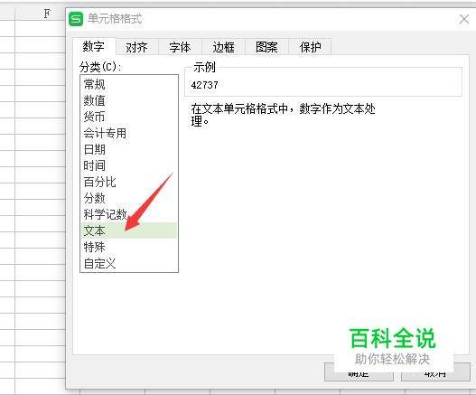Pick the 日期 category

(x=129, y=149)
